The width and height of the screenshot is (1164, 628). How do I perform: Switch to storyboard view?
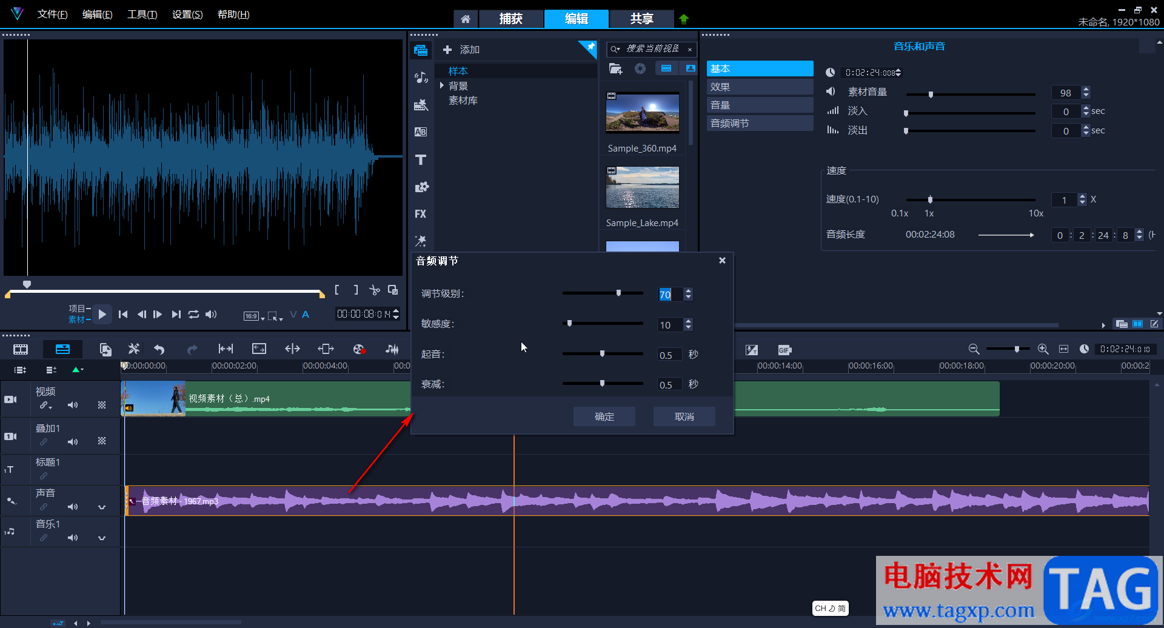coord(21,349)
